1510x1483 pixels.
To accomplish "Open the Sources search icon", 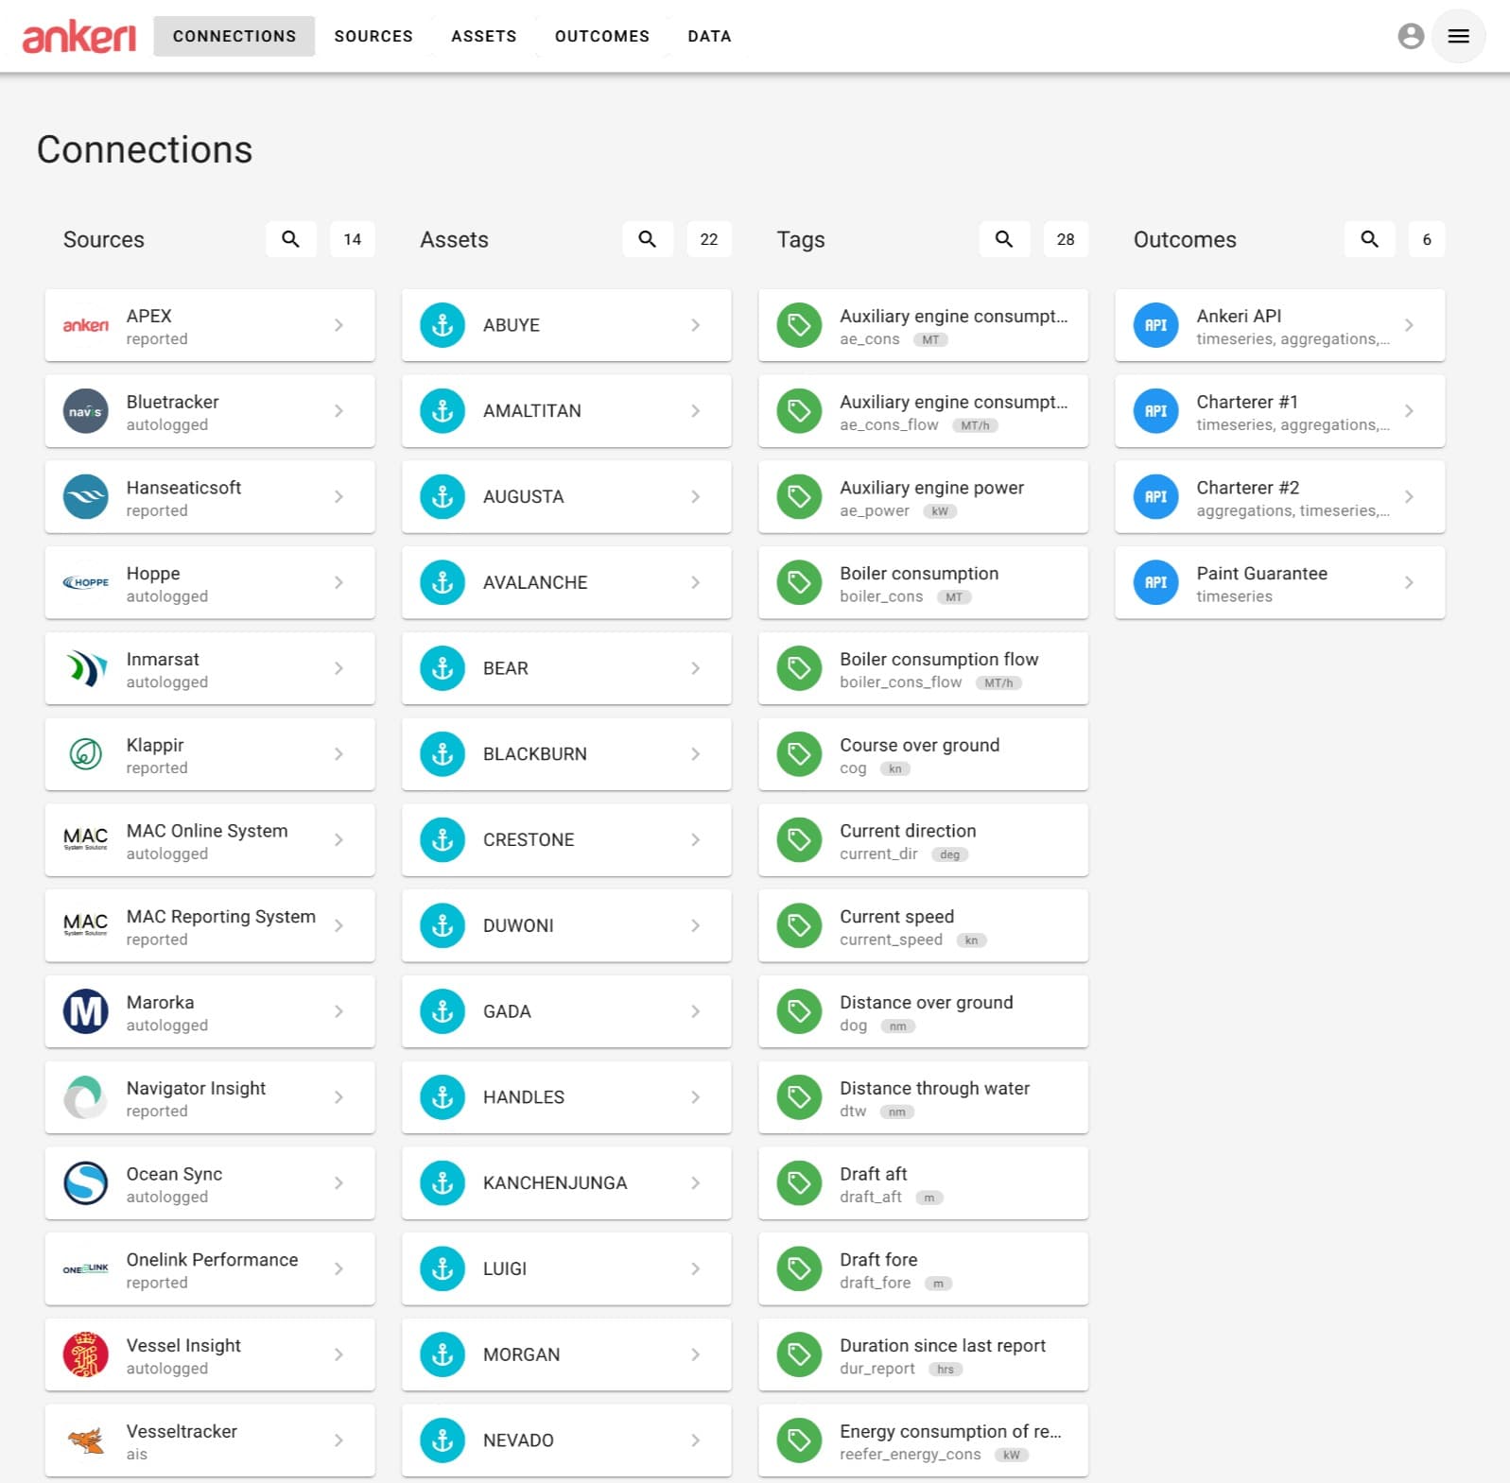I will [x=290, y=239].
